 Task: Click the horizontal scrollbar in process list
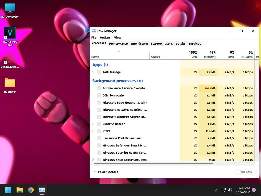pyautogui.click(x=154, y=164)
